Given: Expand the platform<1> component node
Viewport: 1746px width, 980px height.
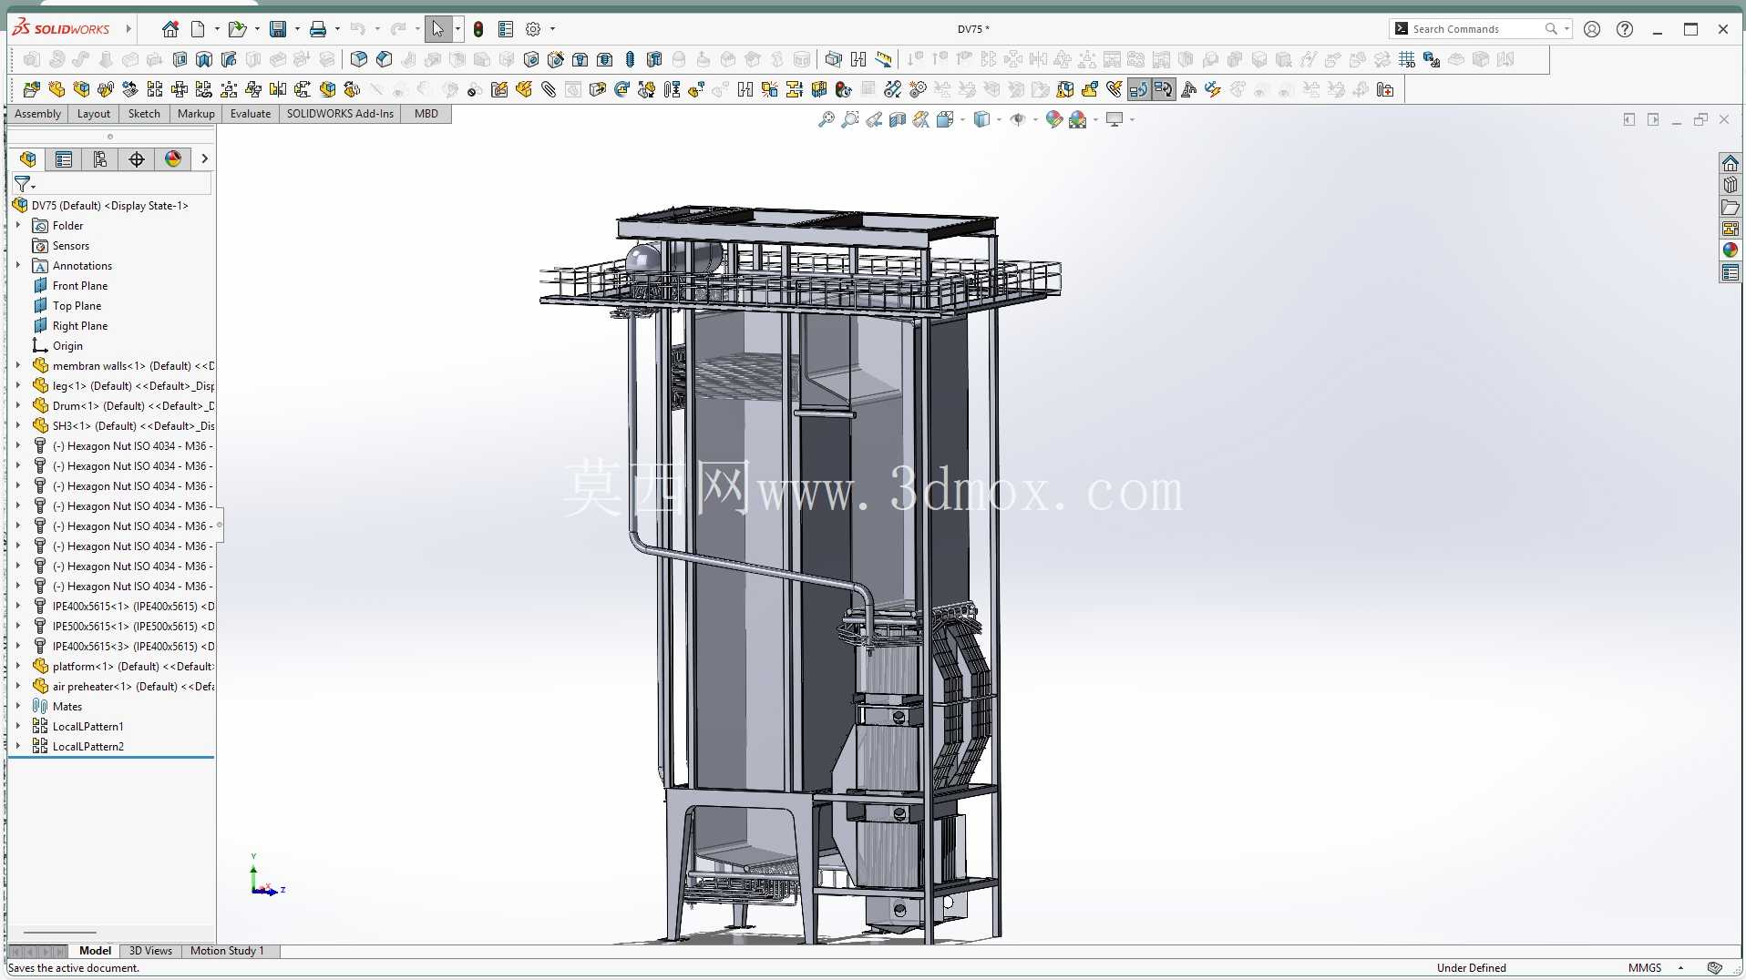Looking at the screenshot, I should click(17, 666).
